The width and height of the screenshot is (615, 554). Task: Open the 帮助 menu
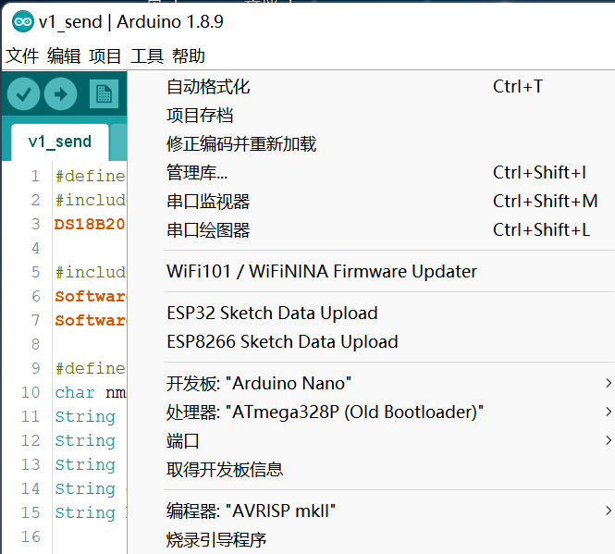pyautogui.click(x=189, y=56)
